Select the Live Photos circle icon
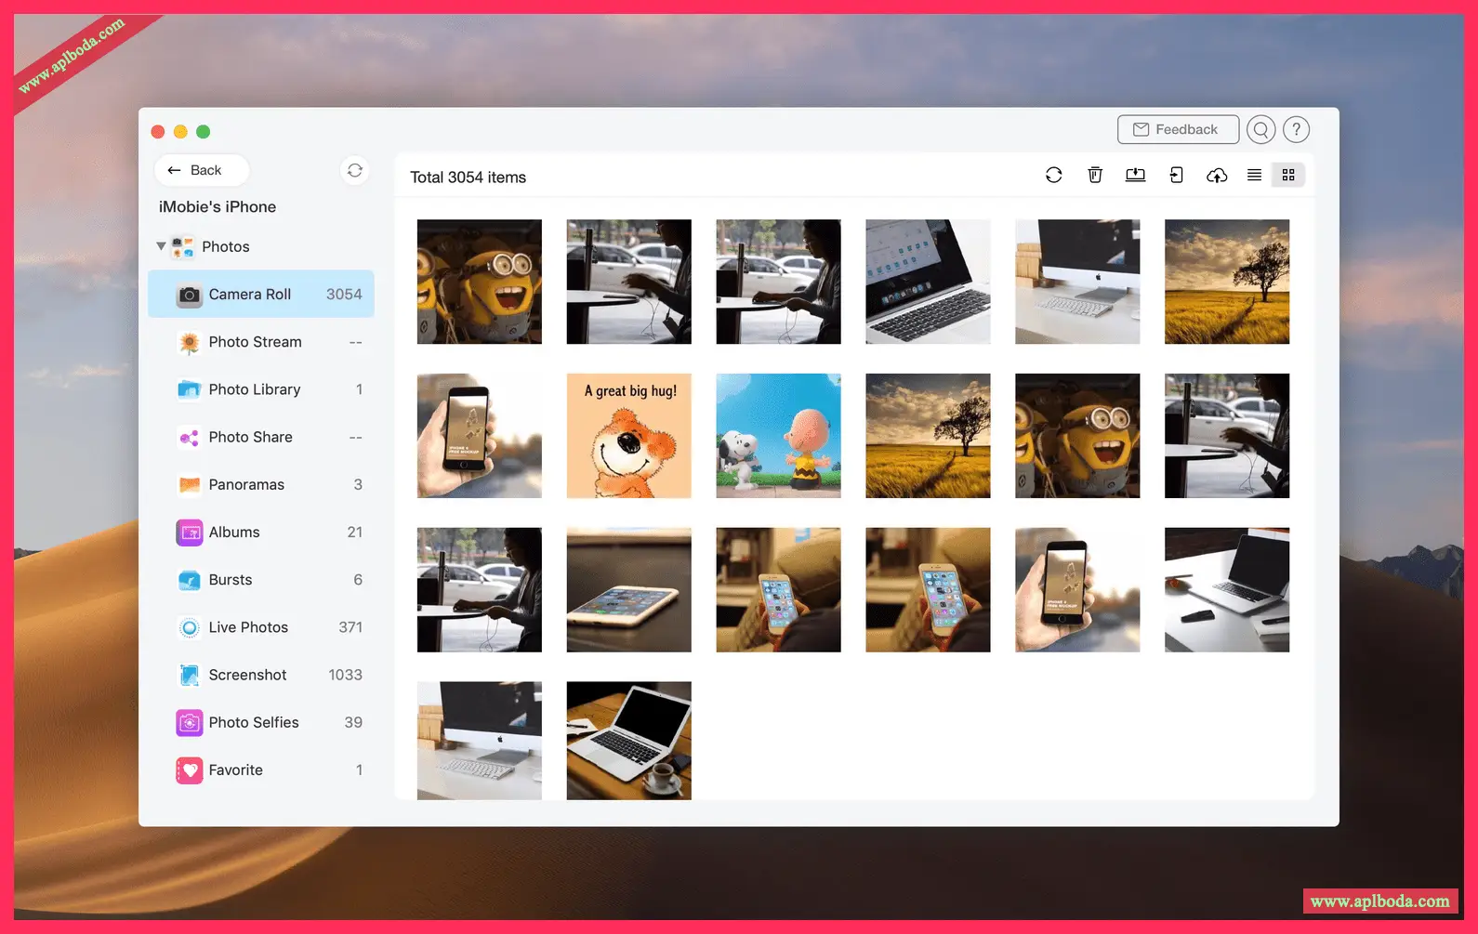 pos(190,627)
